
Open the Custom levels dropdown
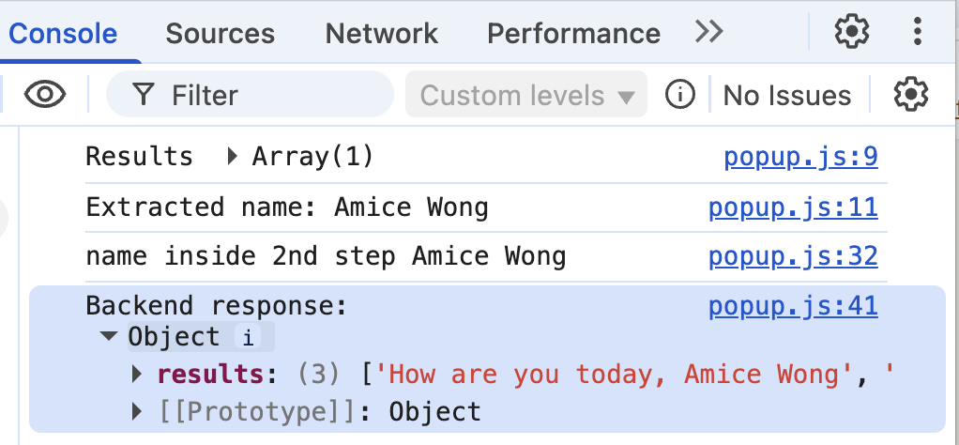[526, 95]
